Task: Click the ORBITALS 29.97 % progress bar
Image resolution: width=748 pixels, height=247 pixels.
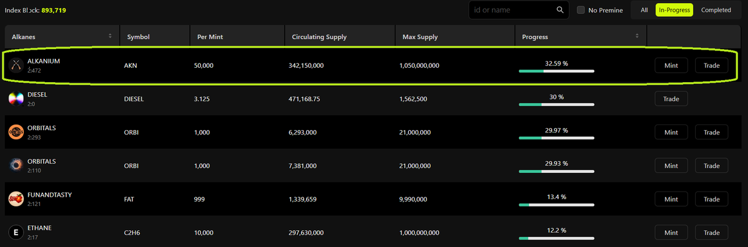Action: pyautogui.click(x=556, y=137)
